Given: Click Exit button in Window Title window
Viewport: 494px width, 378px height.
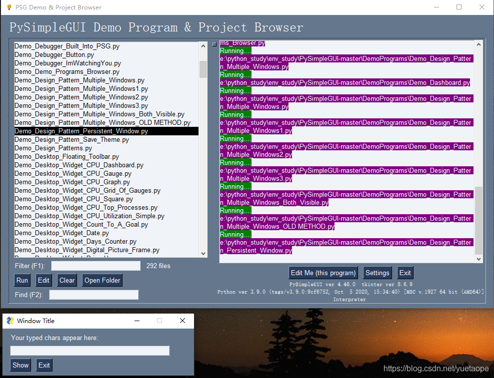Looking at the screenshot, I should pos(44,365).
